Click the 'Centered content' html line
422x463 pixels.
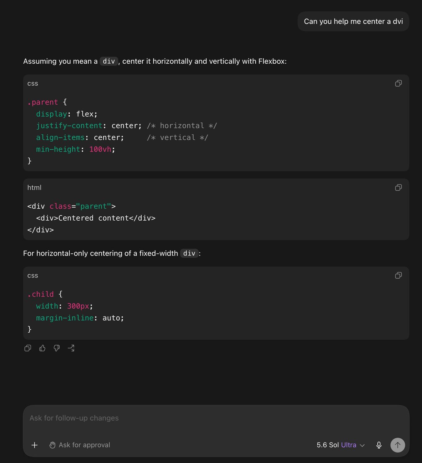pos(96,218)
